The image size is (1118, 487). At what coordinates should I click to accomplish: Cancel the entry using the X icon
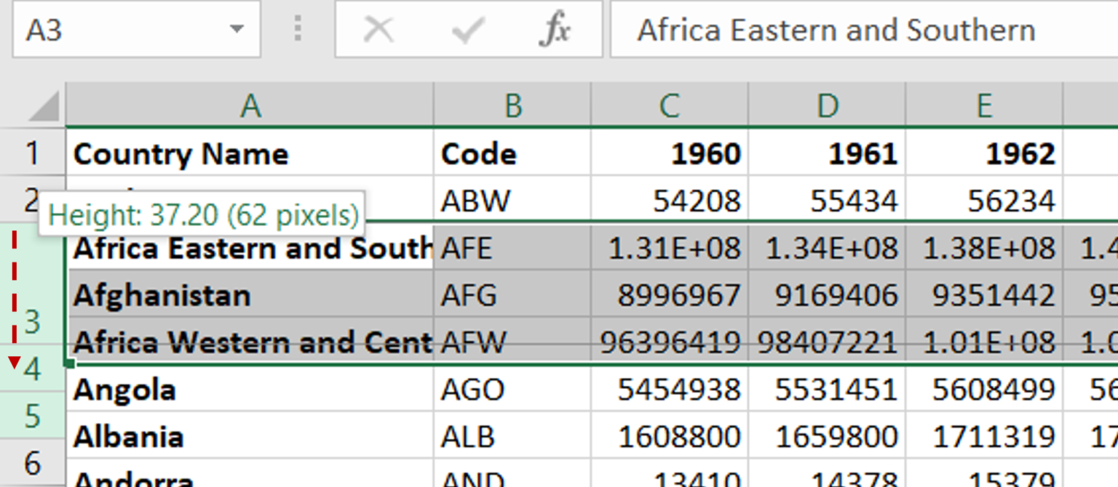pyautogui.click(x=378, y=30)
